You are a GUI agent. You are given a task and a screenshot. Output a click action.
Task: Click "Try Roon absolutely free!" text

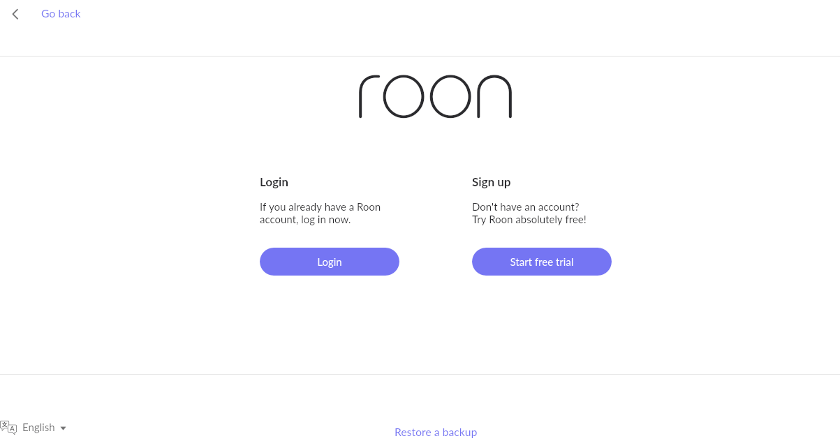pyautogui.click(x=529, y=220)
